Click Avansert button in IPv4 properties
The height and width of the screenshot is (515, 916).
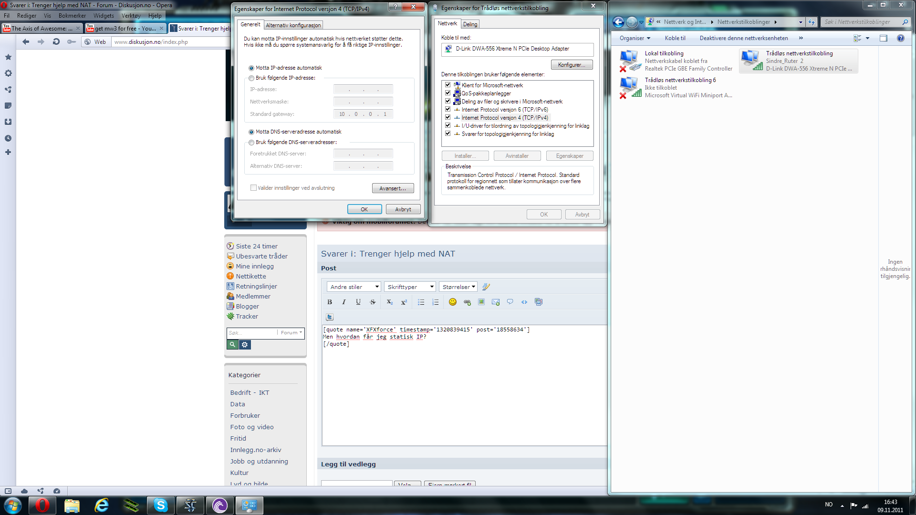click(393, 188)
